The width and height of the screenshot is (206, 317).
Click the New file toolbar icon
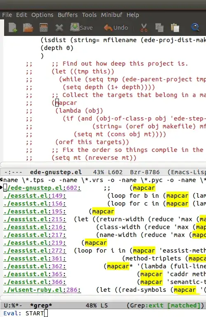click(13, 28)
